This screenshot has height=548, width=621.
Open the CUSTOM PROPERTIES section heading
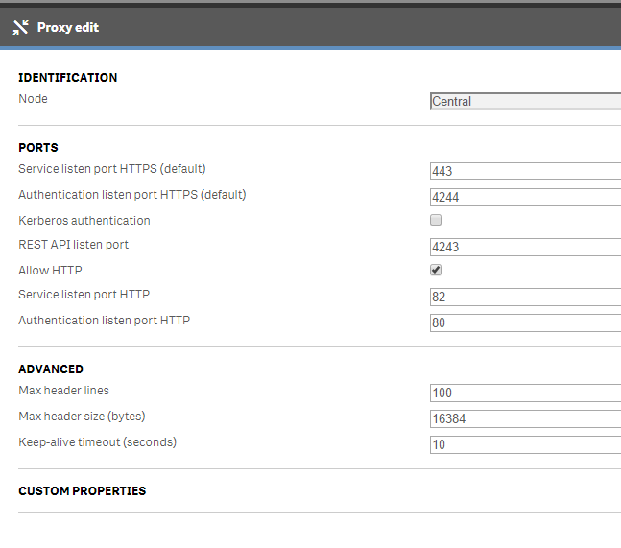(x=83, y=491)
